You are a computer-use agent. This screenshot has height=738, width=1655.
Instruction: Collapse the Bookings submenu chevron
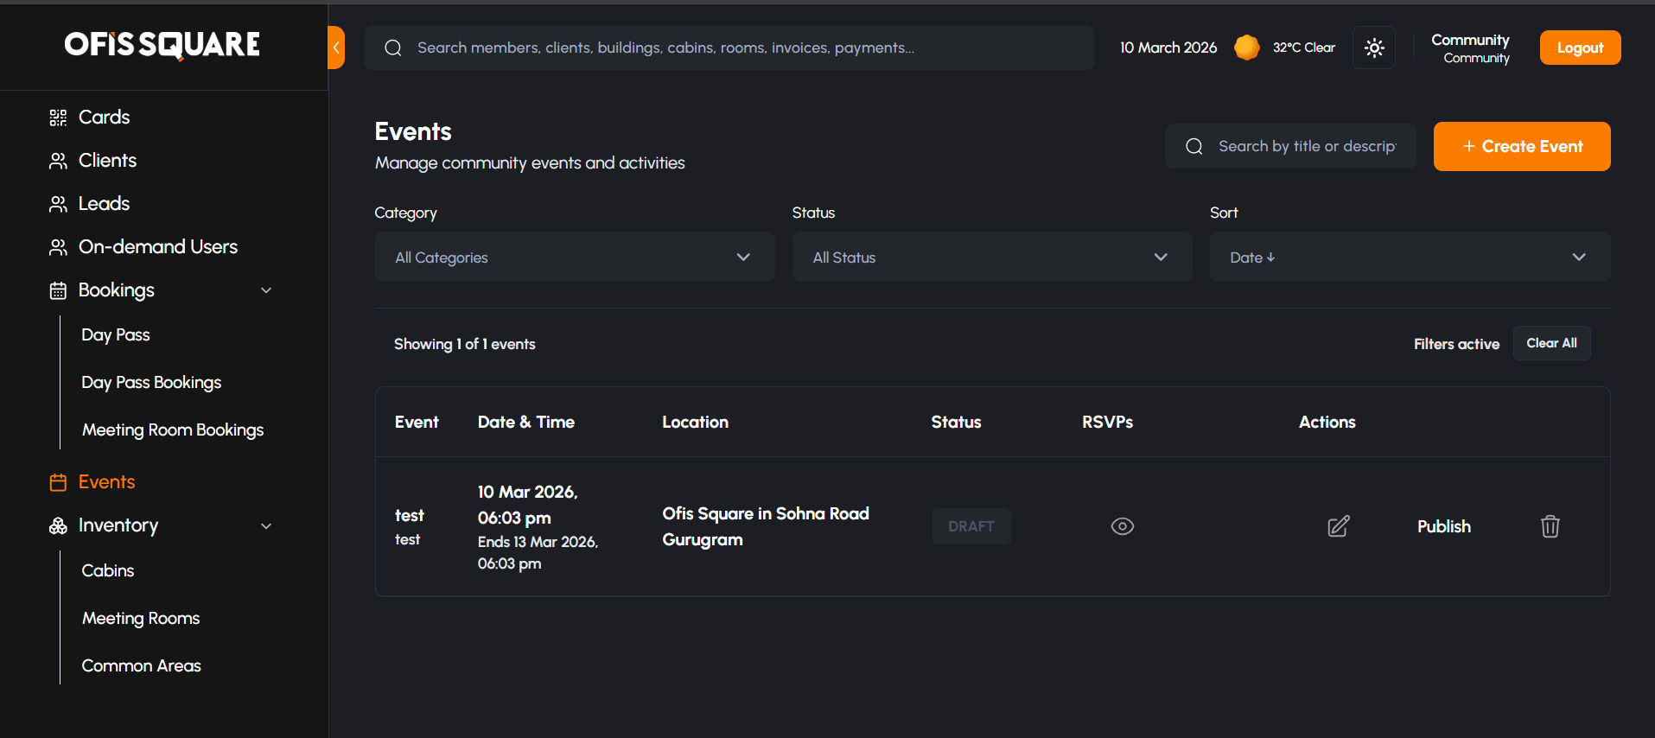coord(266,290)
